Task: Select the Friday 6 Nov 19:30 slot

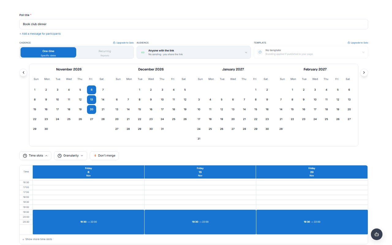Action: point(89,222)
